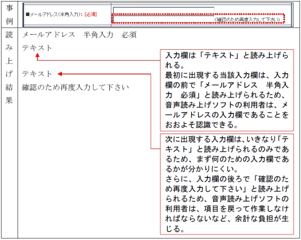Screen dimensions: 301x240
Task: Click the 事例 row header cell
Action: click(x=9, y=15)
